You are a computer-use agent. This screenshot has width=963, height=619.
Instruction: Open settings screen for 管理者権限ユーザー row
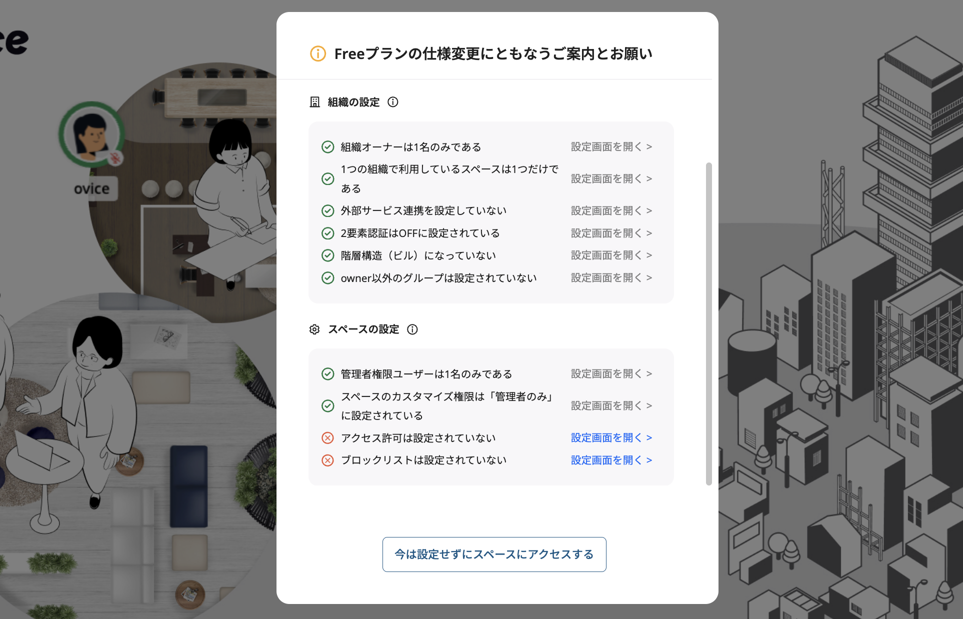point(611,373)
